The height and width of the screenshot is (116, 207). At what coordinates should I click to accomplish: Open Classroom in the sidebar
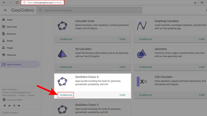pyautogui.click(x=11, y=55)
